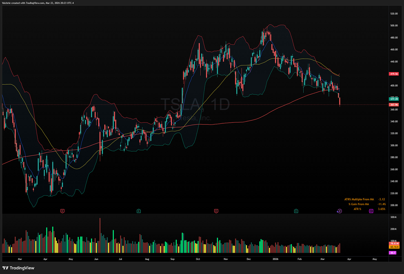Image resolution: width=404 pixels, height=274 pixels.
Task: Click the -11.4% gain value
Action: click(382, 204)
